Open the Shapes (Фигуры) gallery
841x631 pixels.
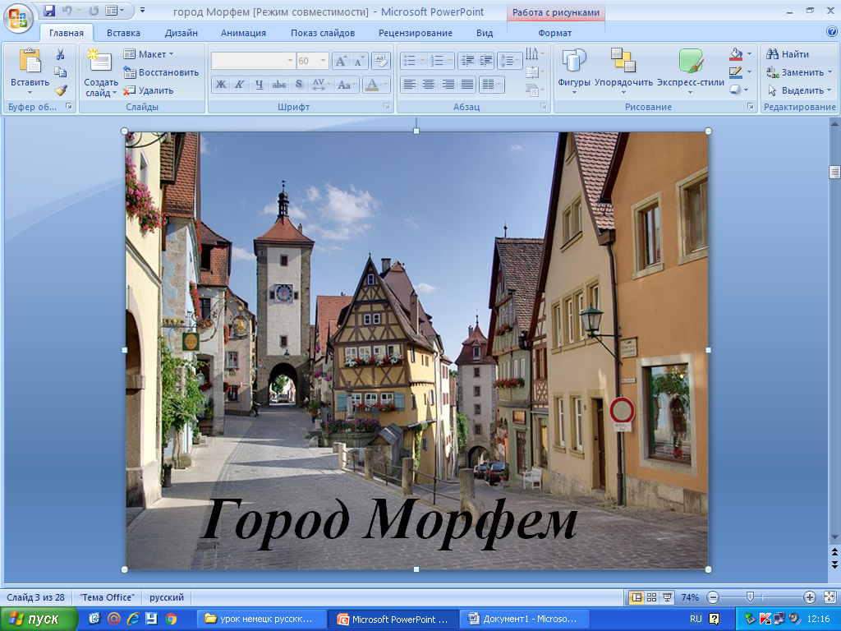pos(573,61)
